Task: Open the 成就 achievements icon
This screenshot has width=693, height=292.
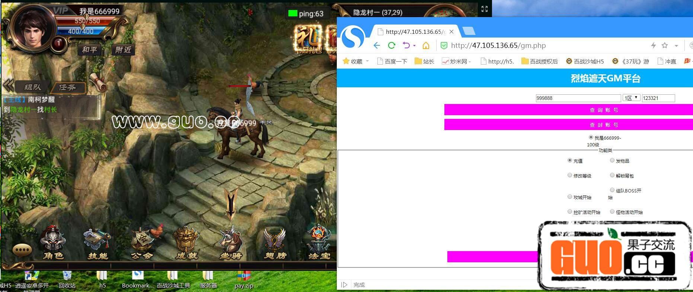Action: (186, 243)
